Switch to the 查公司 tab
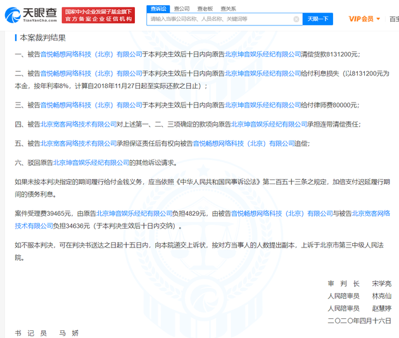 point(182,9)
